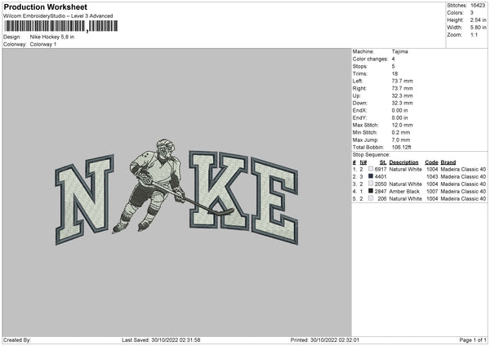Click the white swatch in stop row 1

tap(371, 169)
